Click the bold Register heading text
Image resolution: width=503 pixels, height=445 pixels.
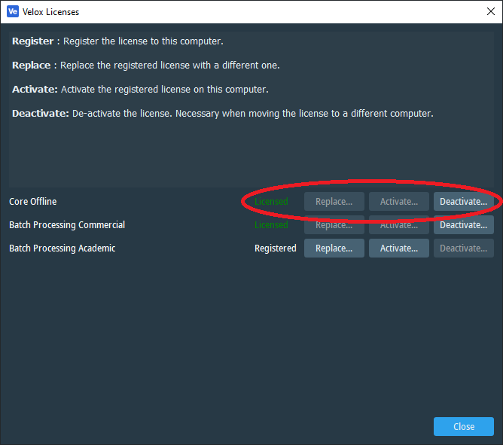pyautogui.click(x=32, y=41)
